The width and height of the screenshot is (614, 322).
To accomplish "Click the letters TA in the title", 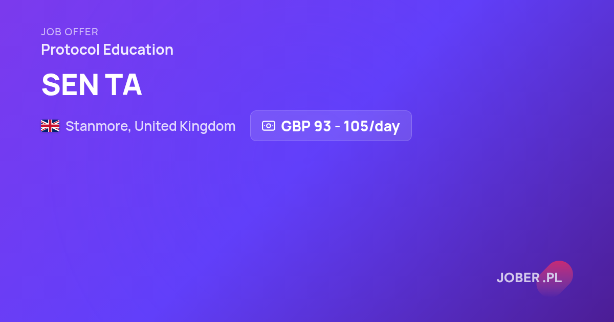I will coord(124,84).
